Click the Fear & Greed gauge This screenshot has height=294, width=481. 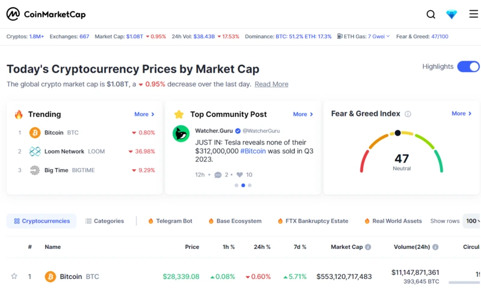point(402,152)
